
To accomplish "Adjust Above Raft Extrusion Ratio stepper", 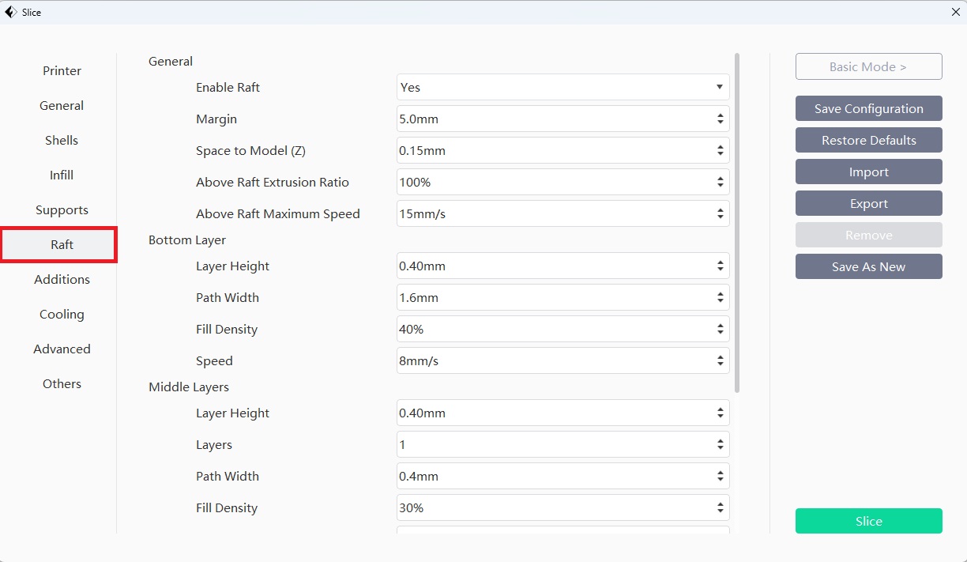I will coord(720,182).
